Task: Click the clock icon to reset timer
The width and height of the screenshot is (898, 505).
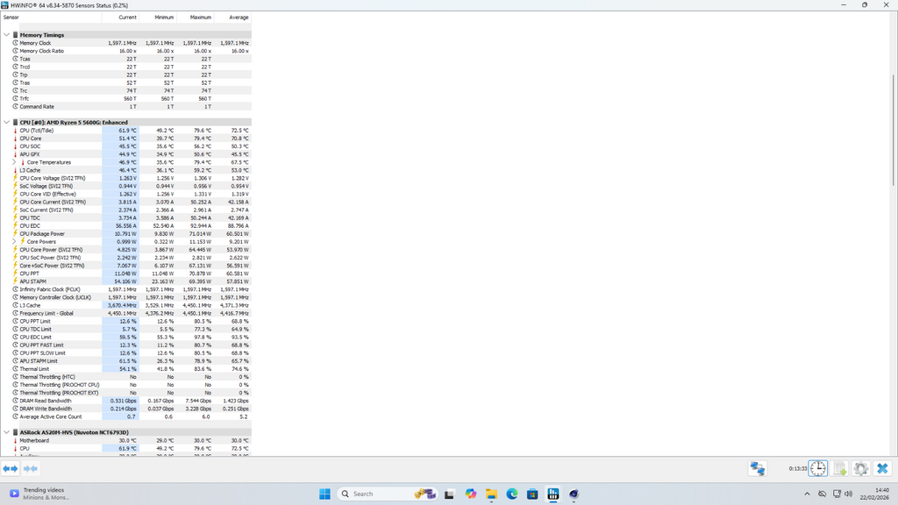Action: [x=817, y=469]
